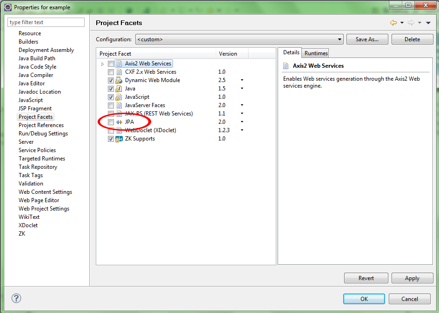Open Java version dropdown arrow
Image resolution: width=439 pixels, height=313 pixels.
242,89
